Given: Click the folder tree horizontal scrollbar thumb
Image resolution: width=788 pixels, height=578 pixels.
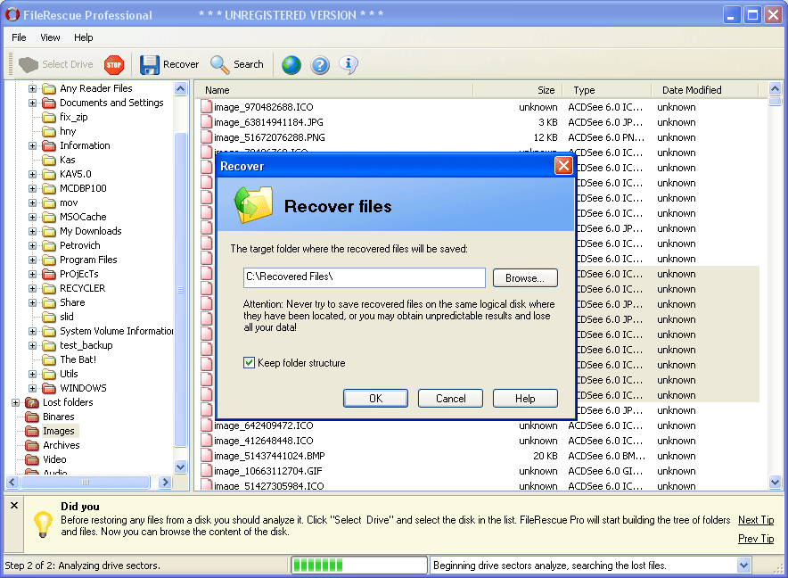Looking at the screenshot, I should click(86, 482).
